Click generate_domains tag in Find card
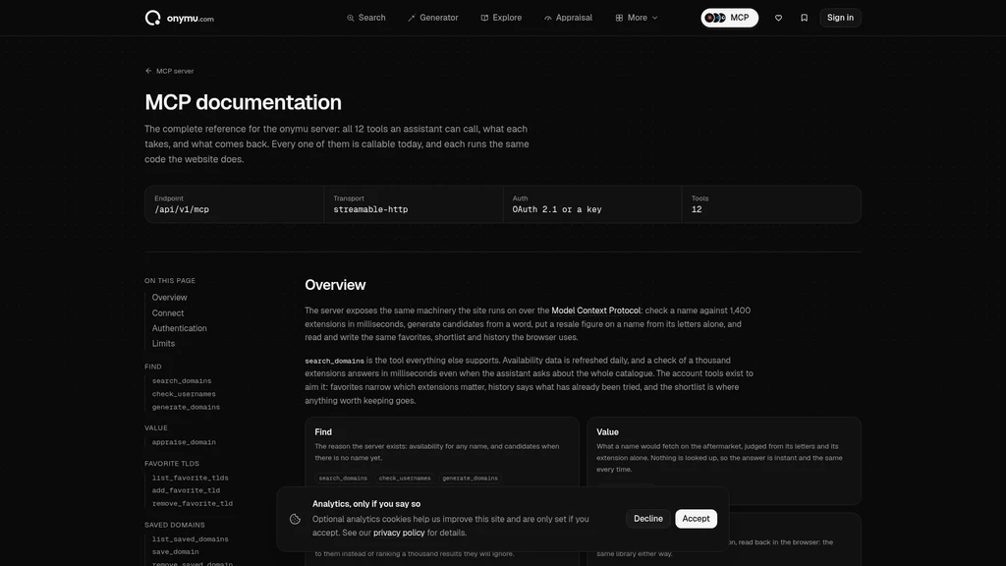 click(471, 479)
